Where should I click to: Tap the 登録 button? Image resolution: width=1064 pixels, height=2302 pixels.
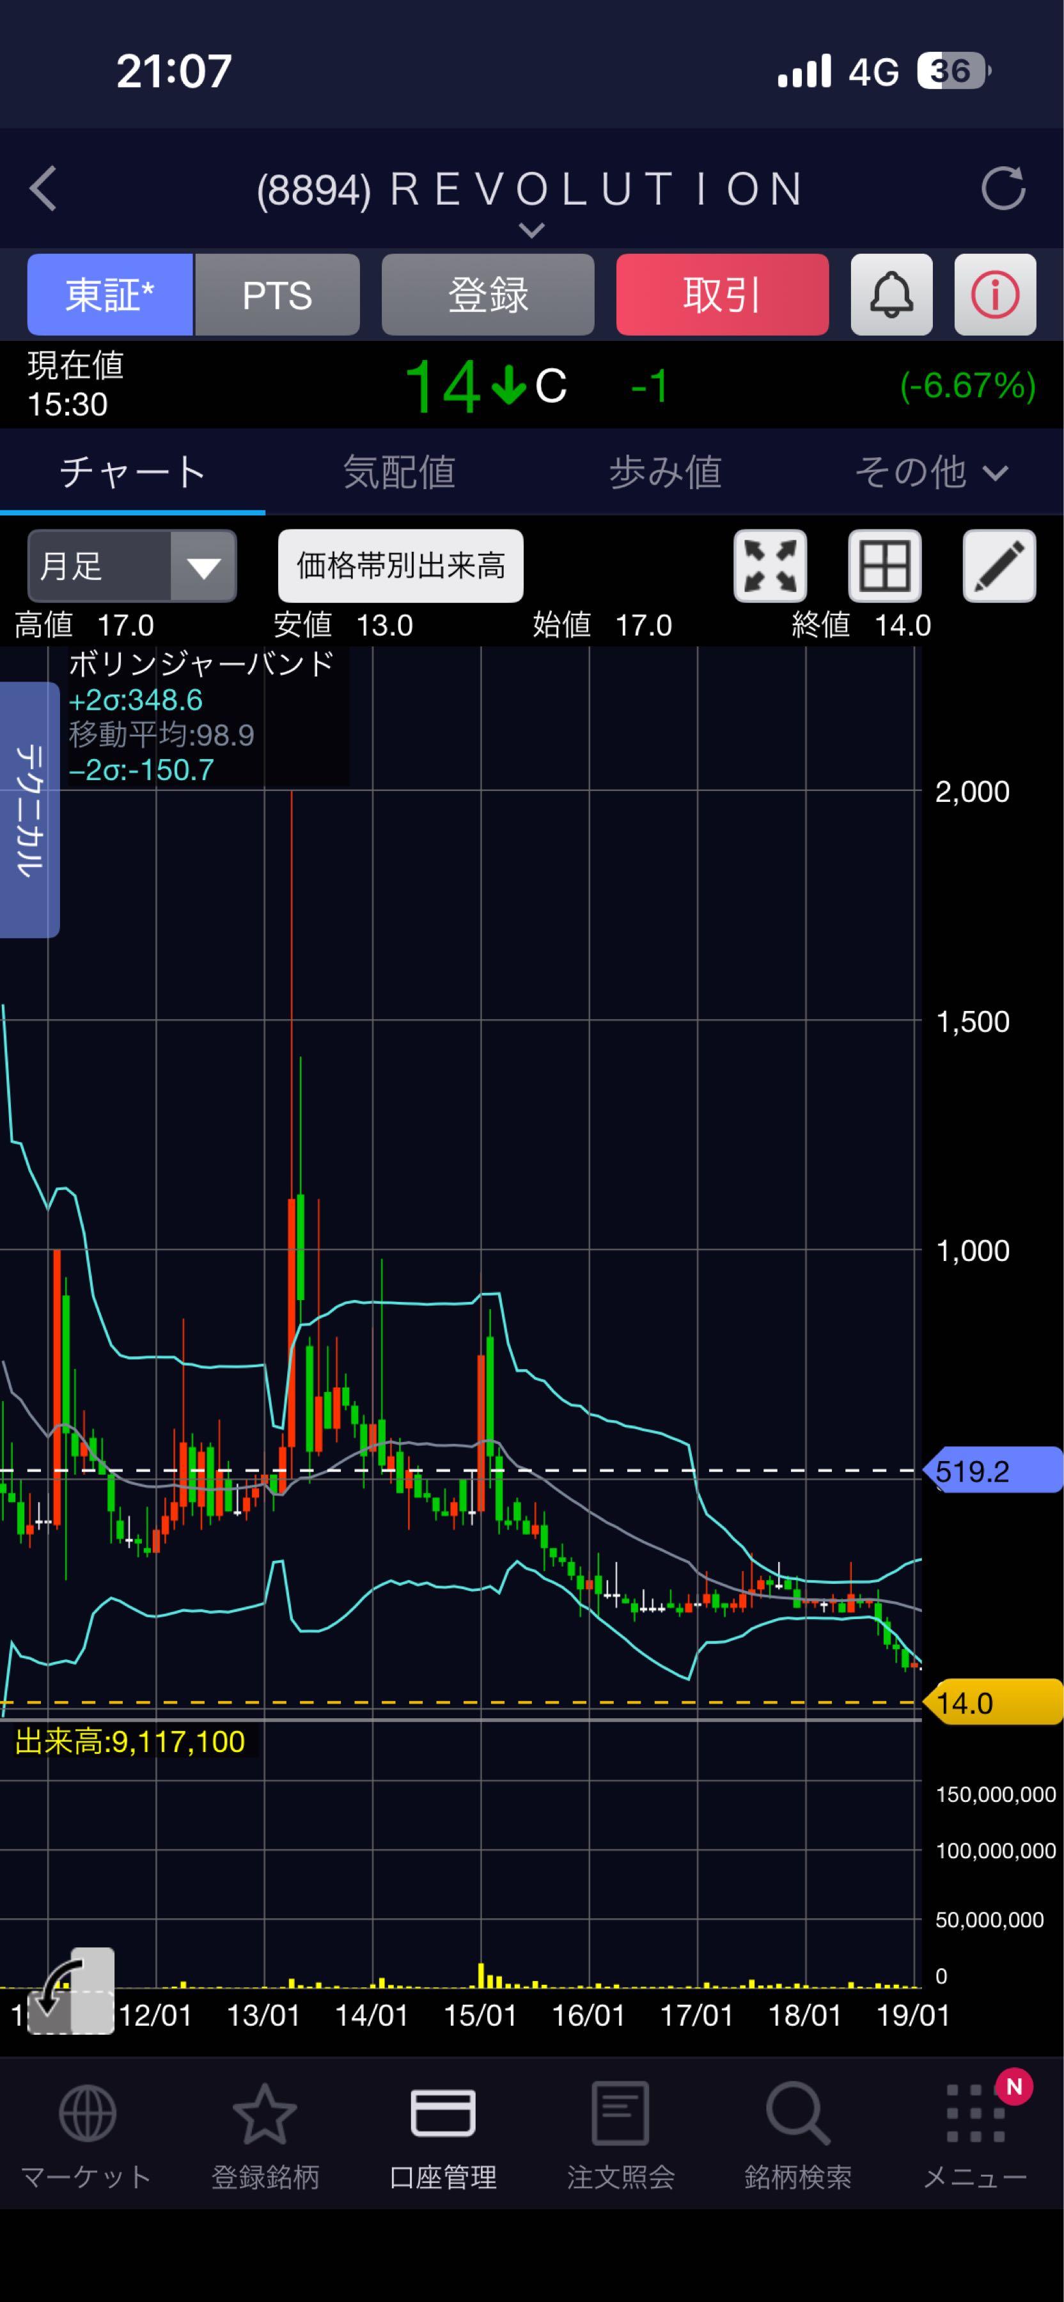click(x=488, y=295)
